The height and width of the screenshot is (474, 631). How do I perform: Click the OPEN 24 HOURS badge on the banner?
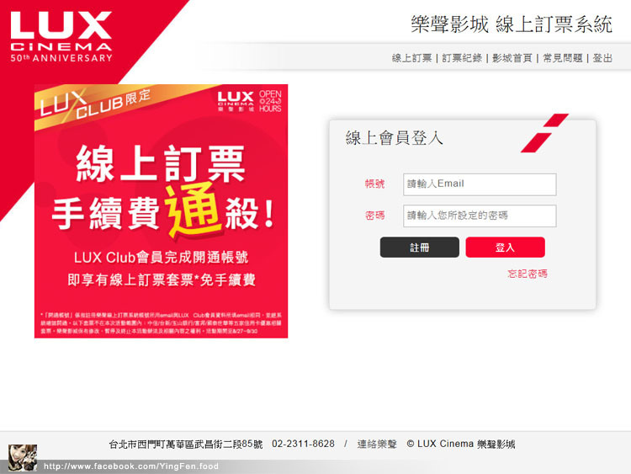click(x=270, y=101)
